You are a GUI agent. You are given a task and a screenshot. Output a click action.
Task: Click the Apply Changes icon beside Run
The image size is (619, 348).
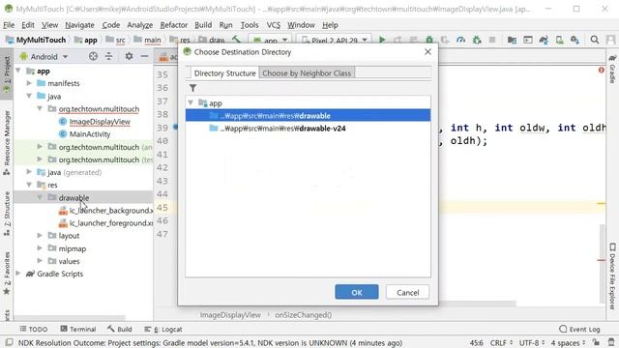tap(398, 40)
